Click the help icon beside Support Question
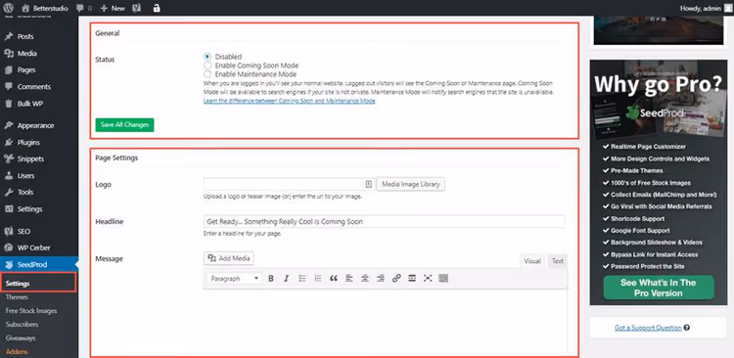Screen dimensions: 734x358 click(x=687, y=328)
